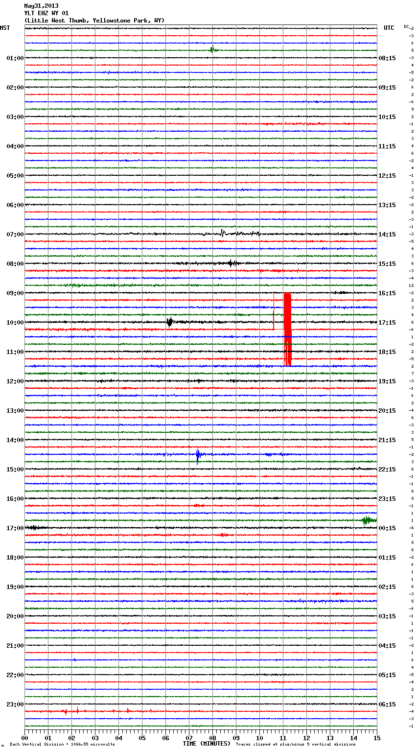This screenshot has width=416, height=751.
Task: Select the "09:00" MST hour label
Action: [15, 293]
